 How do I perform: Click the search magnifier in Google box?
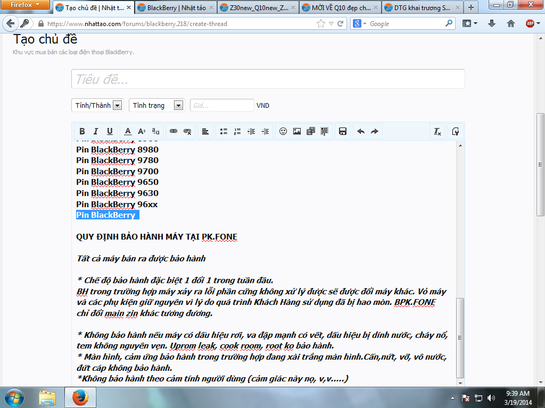pos(449,23)
